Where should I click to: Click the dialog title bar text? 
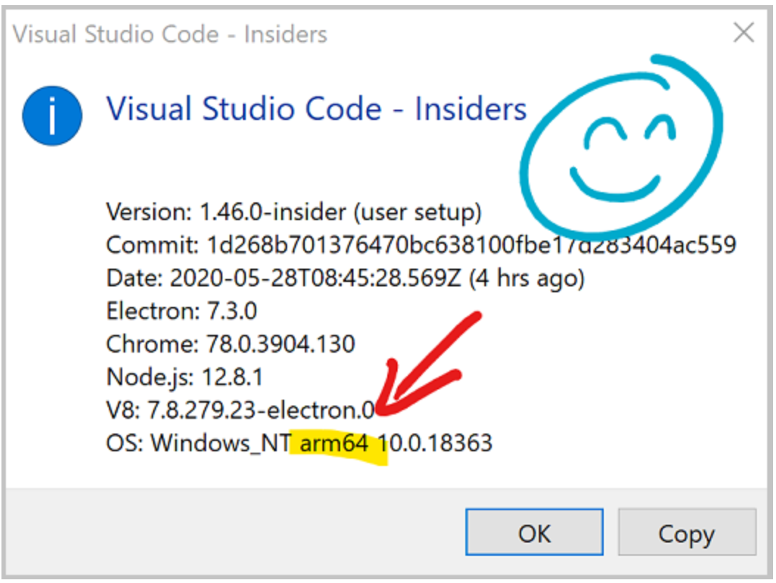pyautogui.click(x=170, y=34)
